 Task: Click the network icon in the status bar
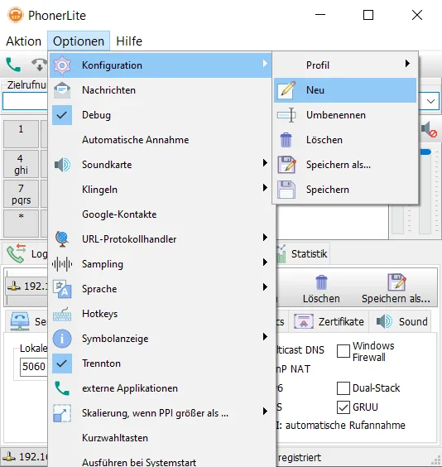[x=9, y=456]
